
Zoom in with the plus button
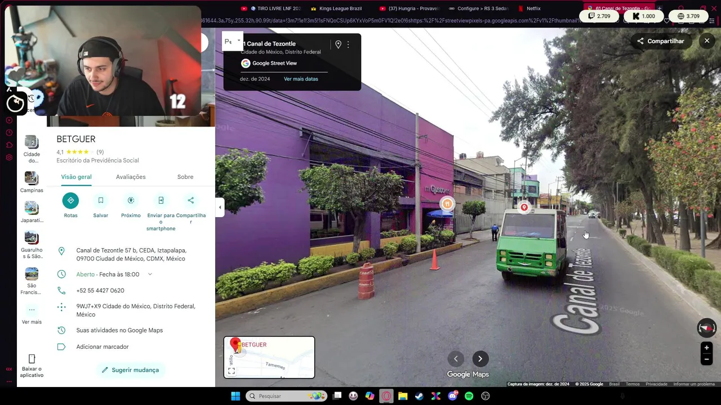706,348
